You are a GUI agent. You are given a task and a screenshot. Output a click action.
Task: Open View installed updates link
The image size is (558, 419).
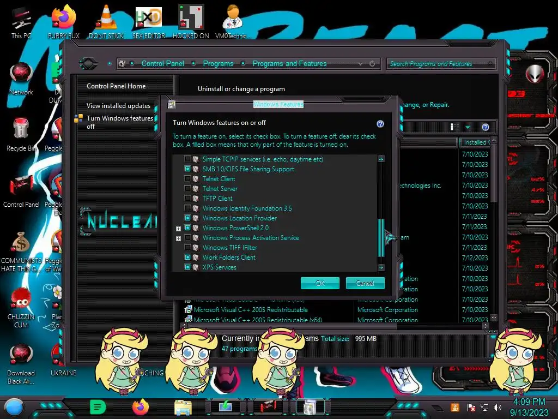118,105
